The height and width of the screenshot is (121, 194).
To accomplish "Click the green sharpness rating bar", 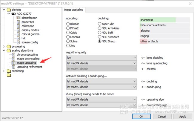I will [x=158, y=20].
